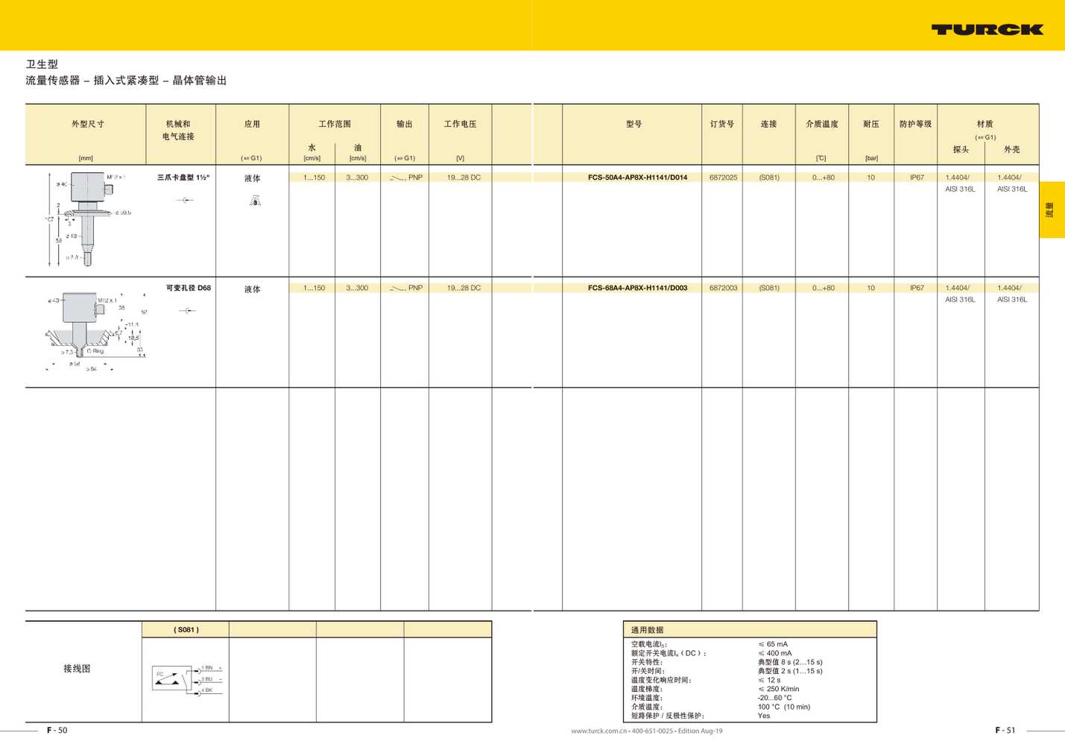1065x753 pixels.
Task: Click the 流量传感器 – 插入式紧凑型 title
Action: coord(126,81)
